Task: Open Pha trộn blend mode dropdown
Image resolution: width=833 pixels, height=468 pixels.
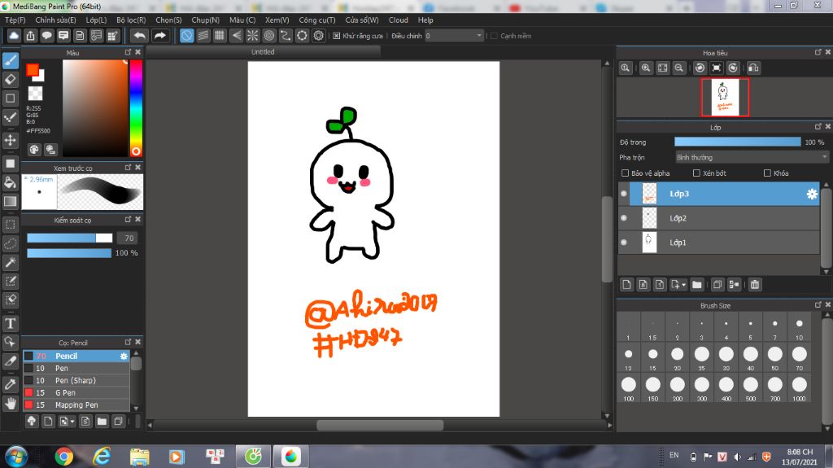Action: (752, 157)
